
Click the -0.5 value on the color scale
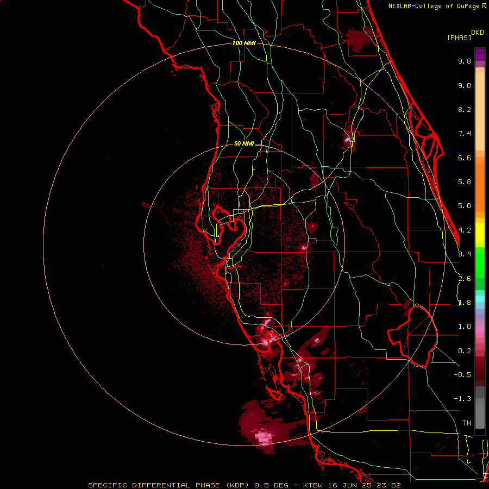(462, 374)
